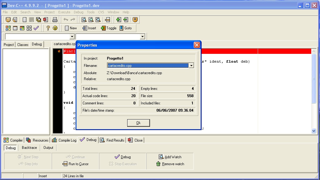Viewport: 320px width, 180px height.
Task: Expand the right toolbar combo box
Action: [x=142, y=37]
